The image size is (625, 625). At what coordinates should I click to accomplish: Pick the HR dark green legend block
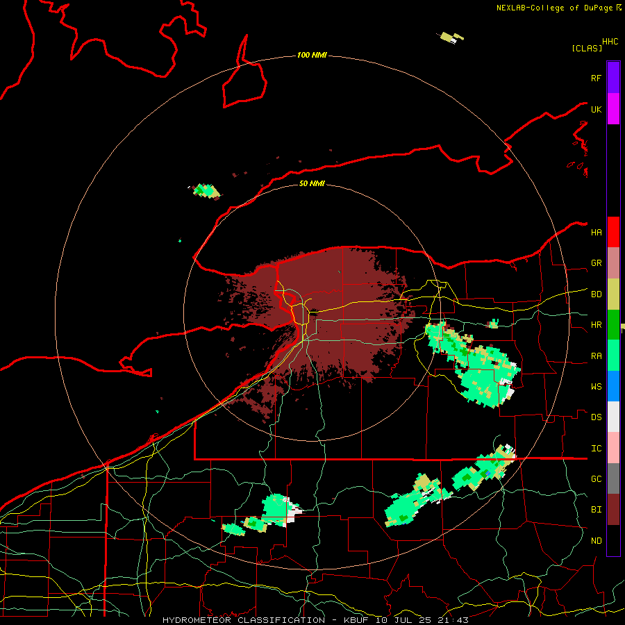tap(613, 325)
